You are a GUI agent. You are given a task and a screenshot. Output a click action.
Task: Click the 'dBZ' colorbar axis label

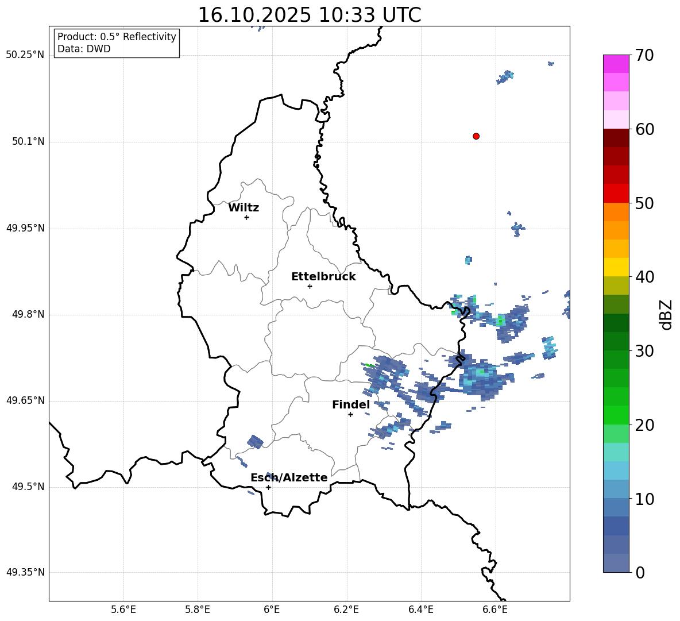click(666, 314)
